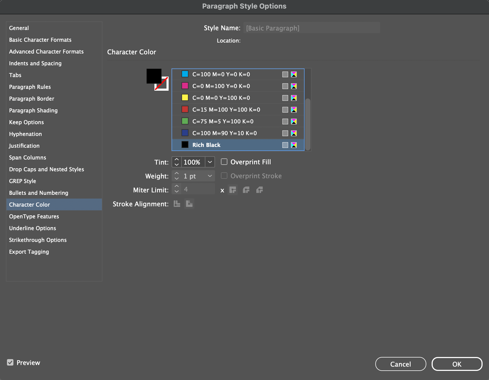Viewport: 489px width, 380px height.
Task: Choose the Rich Black swatch
Action: [238, 145]
